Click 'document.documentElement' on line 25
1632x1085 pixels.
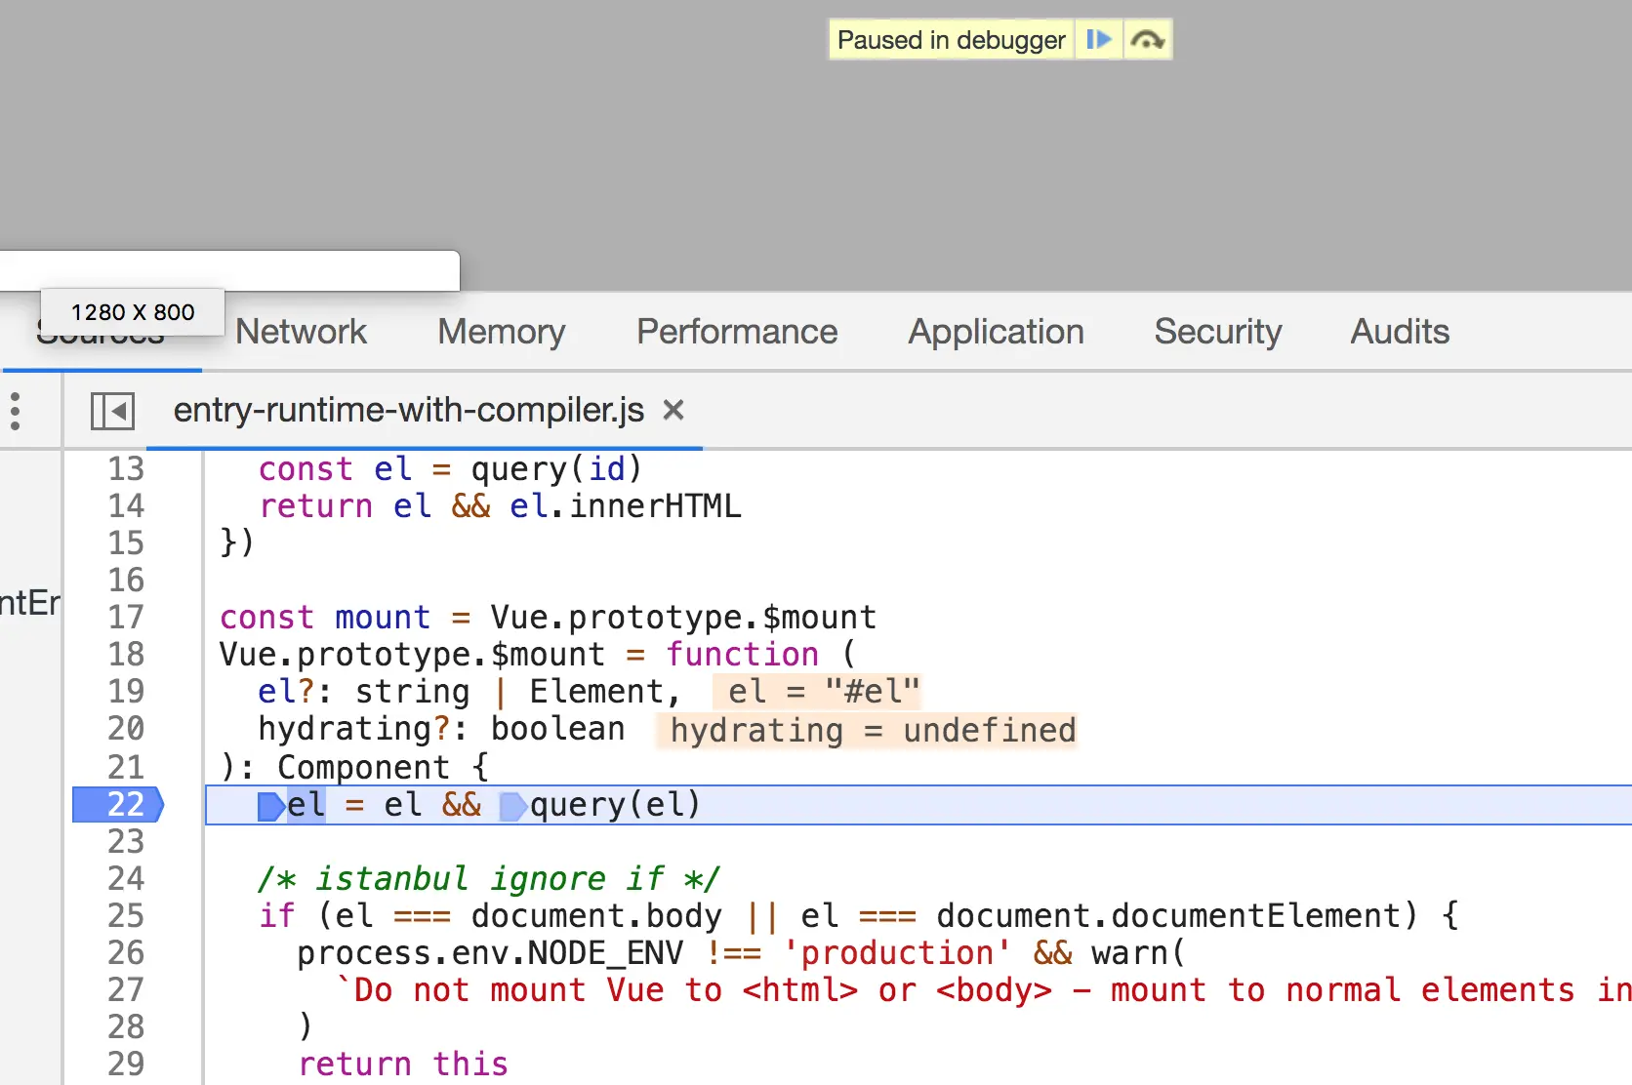(x=1166, y=916)
